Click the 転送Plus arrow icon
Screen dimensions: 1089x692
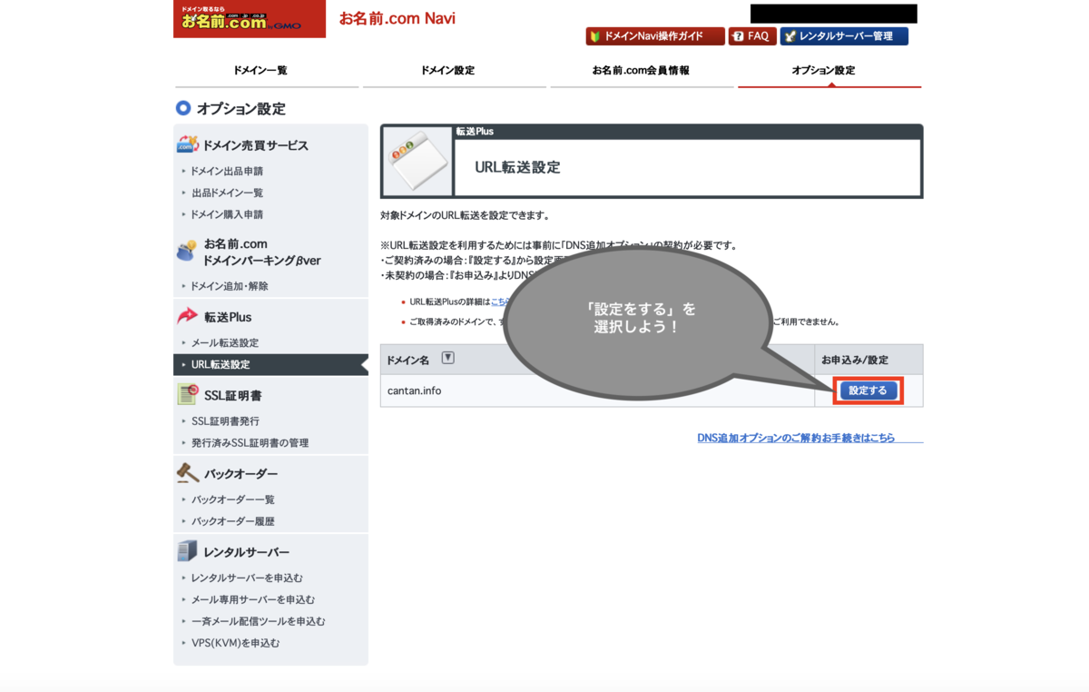[187, 316]
